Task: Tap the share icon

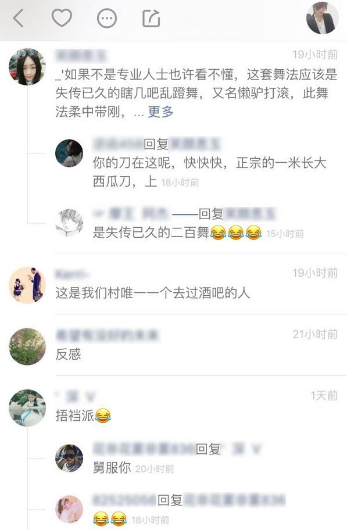Action: click(151, 18)
